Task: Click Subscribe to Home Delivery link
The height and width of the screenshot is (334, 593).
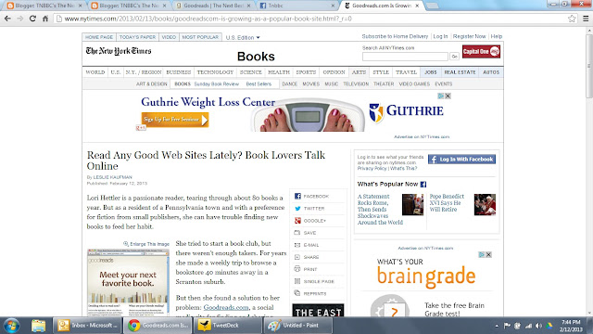Action: [x=395, y=36]
